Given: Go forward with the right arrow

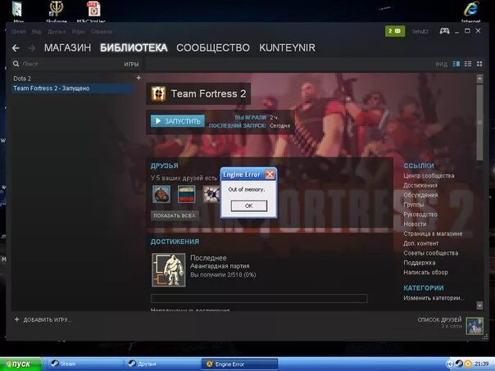Looking at the screenshot, I should pyautogui.click(x=32, y=48).
